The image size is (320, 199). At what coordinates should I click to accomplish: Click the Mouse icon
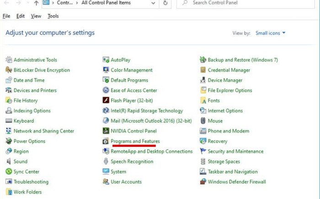[x=203, y=121]
